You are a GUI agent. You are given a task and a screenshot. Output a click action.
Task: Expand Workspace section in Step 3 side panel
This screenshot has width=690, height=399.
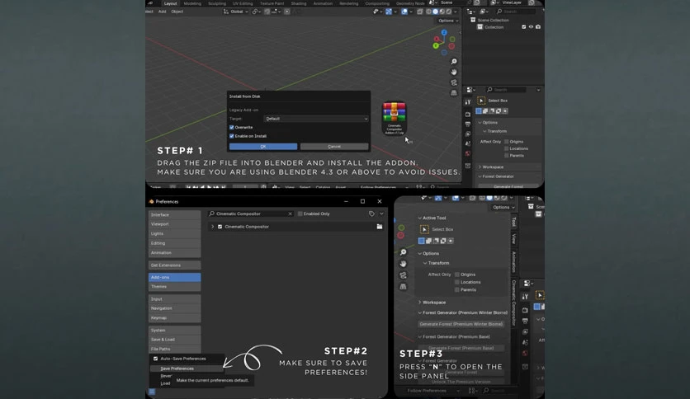(x=420, y=303)
